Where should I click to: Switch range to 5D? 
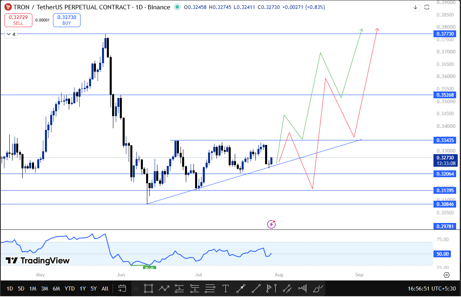(x=21, y=289)
